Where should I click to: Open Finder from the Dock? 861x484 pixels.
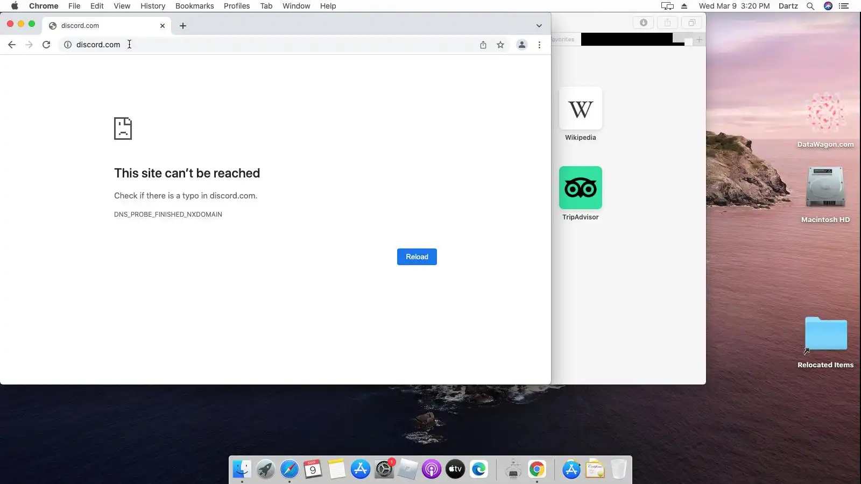tap(242, 469)
